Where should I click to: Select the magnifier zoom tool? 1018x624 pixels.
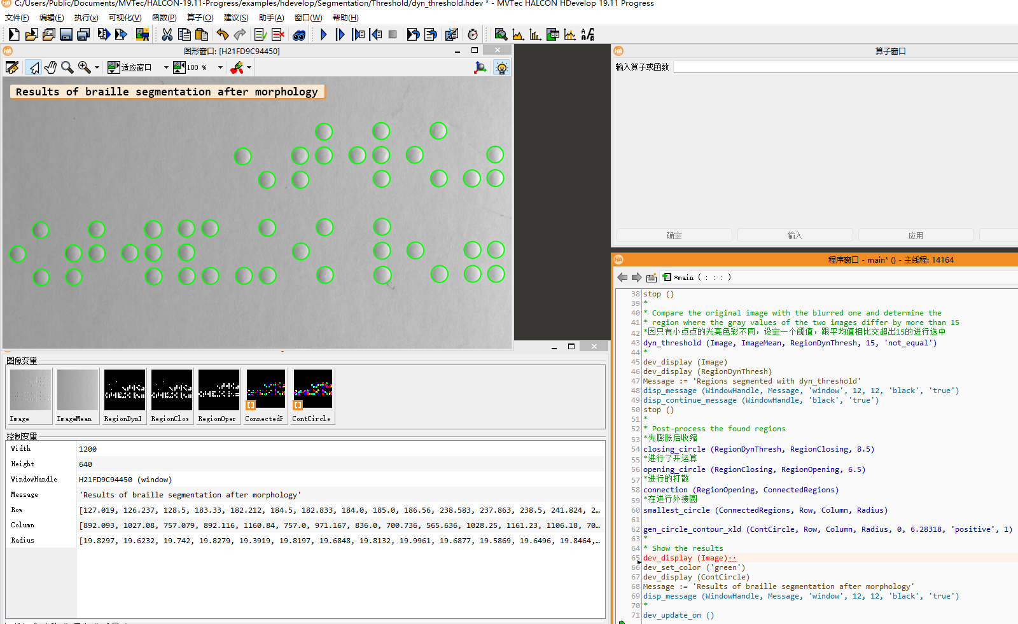(x=67, y=67)
